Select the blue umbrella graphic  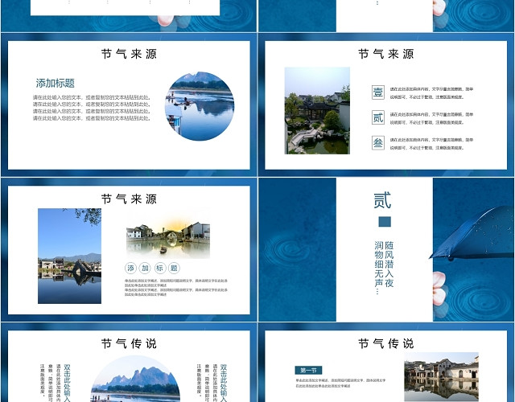click(x=472, y=233)
